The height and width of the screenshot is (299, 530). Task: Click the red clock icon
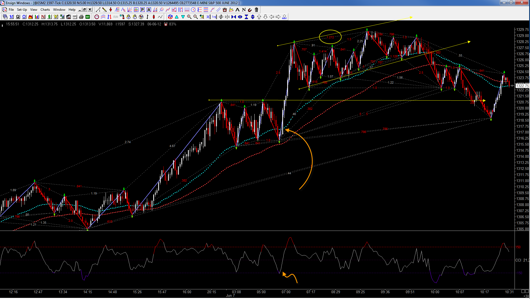coord(97,17)
